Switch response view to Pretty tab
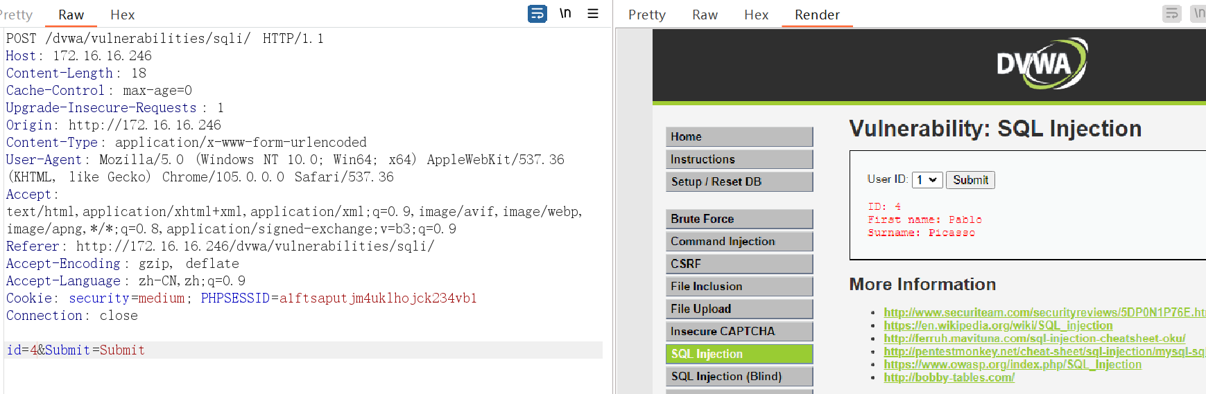1206x394 pixels. point(646,15)
